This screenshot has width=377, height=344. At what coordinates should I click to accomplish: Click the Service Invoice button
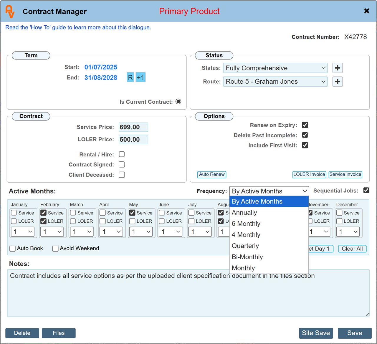[345, 174]
